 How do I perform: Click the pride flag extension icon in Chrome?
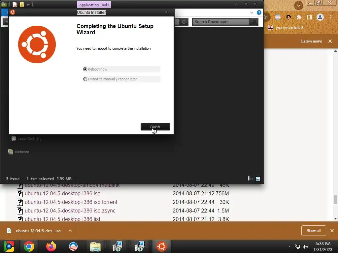click(278, 17)
